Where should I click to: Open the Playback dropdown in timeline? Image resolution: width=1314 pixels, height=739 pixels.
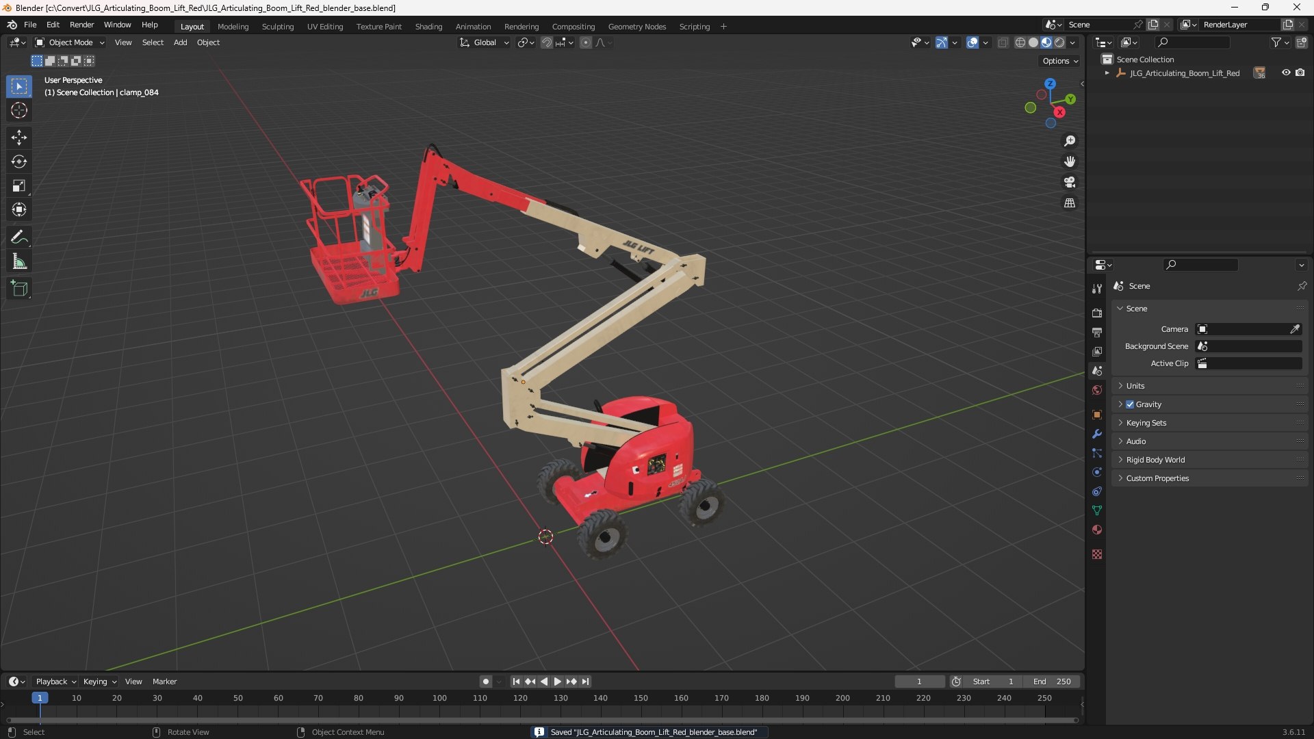click(x=55, y=682)
